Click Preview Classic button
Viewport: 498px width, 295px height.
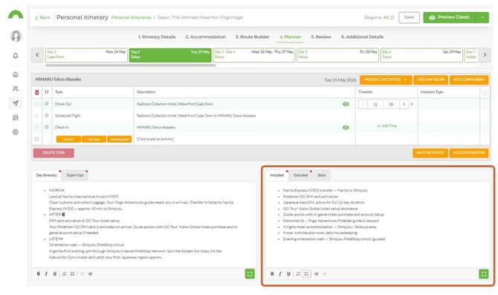coord(450,18)
